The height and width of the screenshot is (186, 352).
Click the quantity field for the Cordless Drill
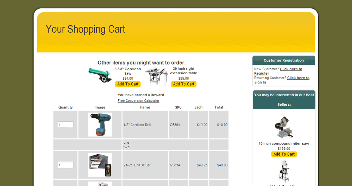65,125
